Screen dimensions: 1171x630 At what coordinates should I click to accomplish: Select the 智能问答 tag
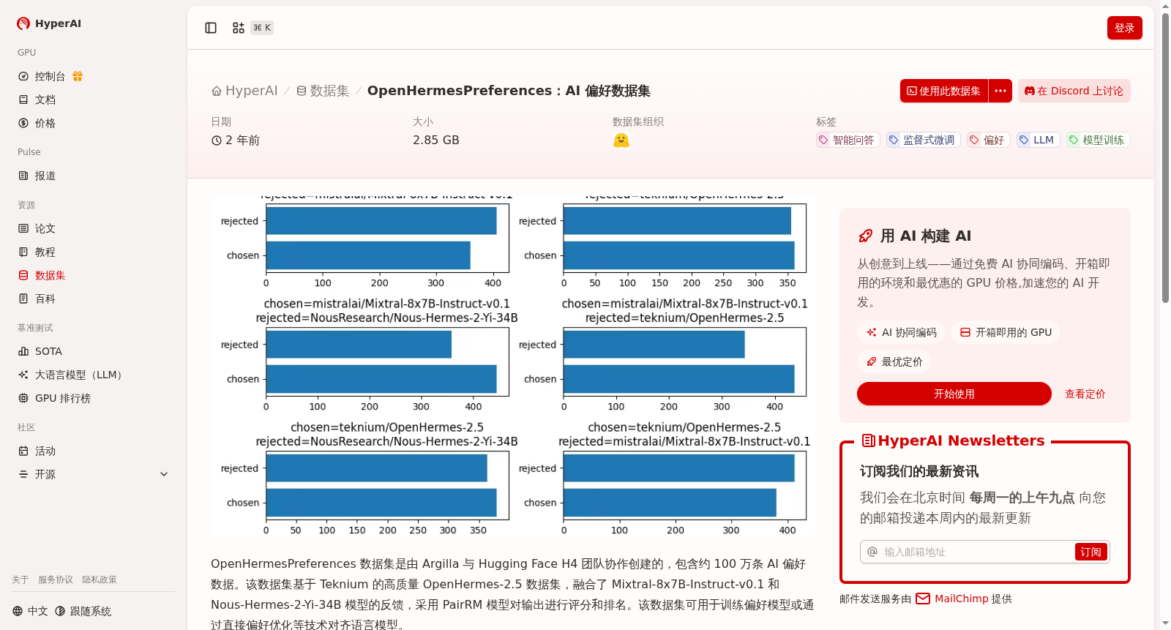click(848, 140)
